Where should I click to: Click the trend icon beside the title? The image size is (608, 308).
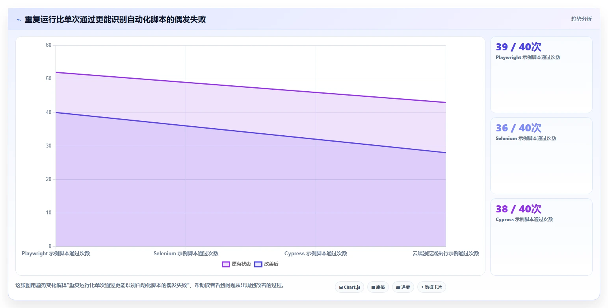point(19,20)
